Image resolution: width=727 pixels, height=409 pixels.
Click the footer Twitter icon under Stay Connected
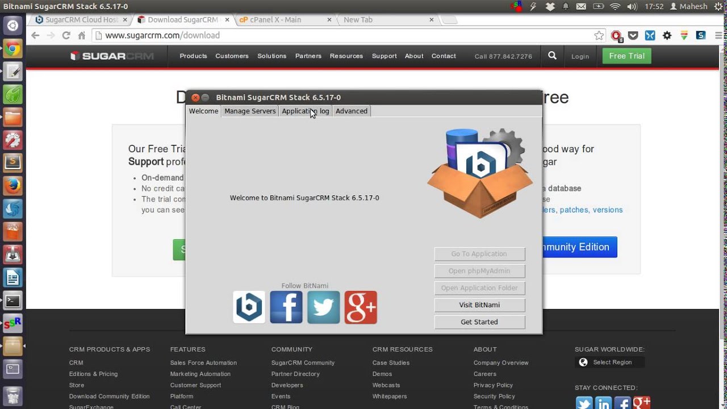584,403
